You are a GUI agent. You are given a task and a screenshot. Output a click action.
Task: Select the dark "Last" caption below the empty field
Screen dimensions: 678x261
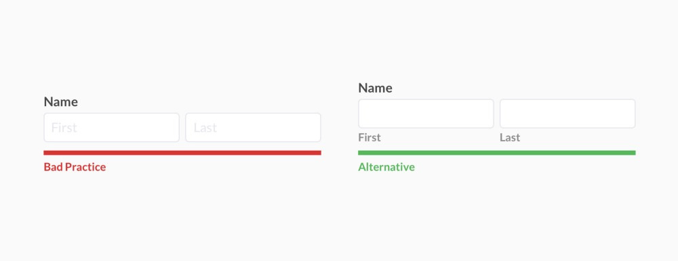click(510, 138)
